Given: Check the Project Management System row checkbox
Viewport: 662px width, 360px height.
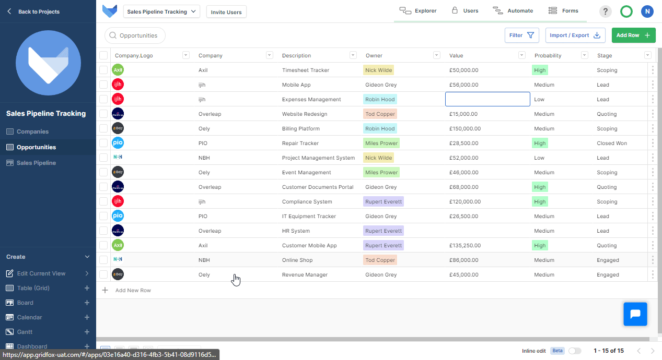Looking at the screenshot, I should [103, 158].
